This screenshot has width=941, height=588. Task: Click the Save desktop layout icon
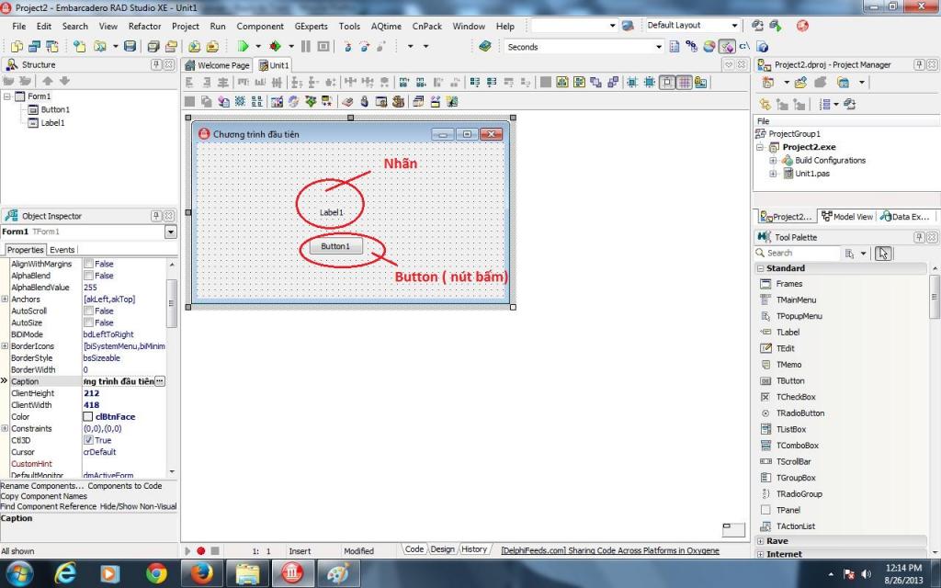(757, 26)
